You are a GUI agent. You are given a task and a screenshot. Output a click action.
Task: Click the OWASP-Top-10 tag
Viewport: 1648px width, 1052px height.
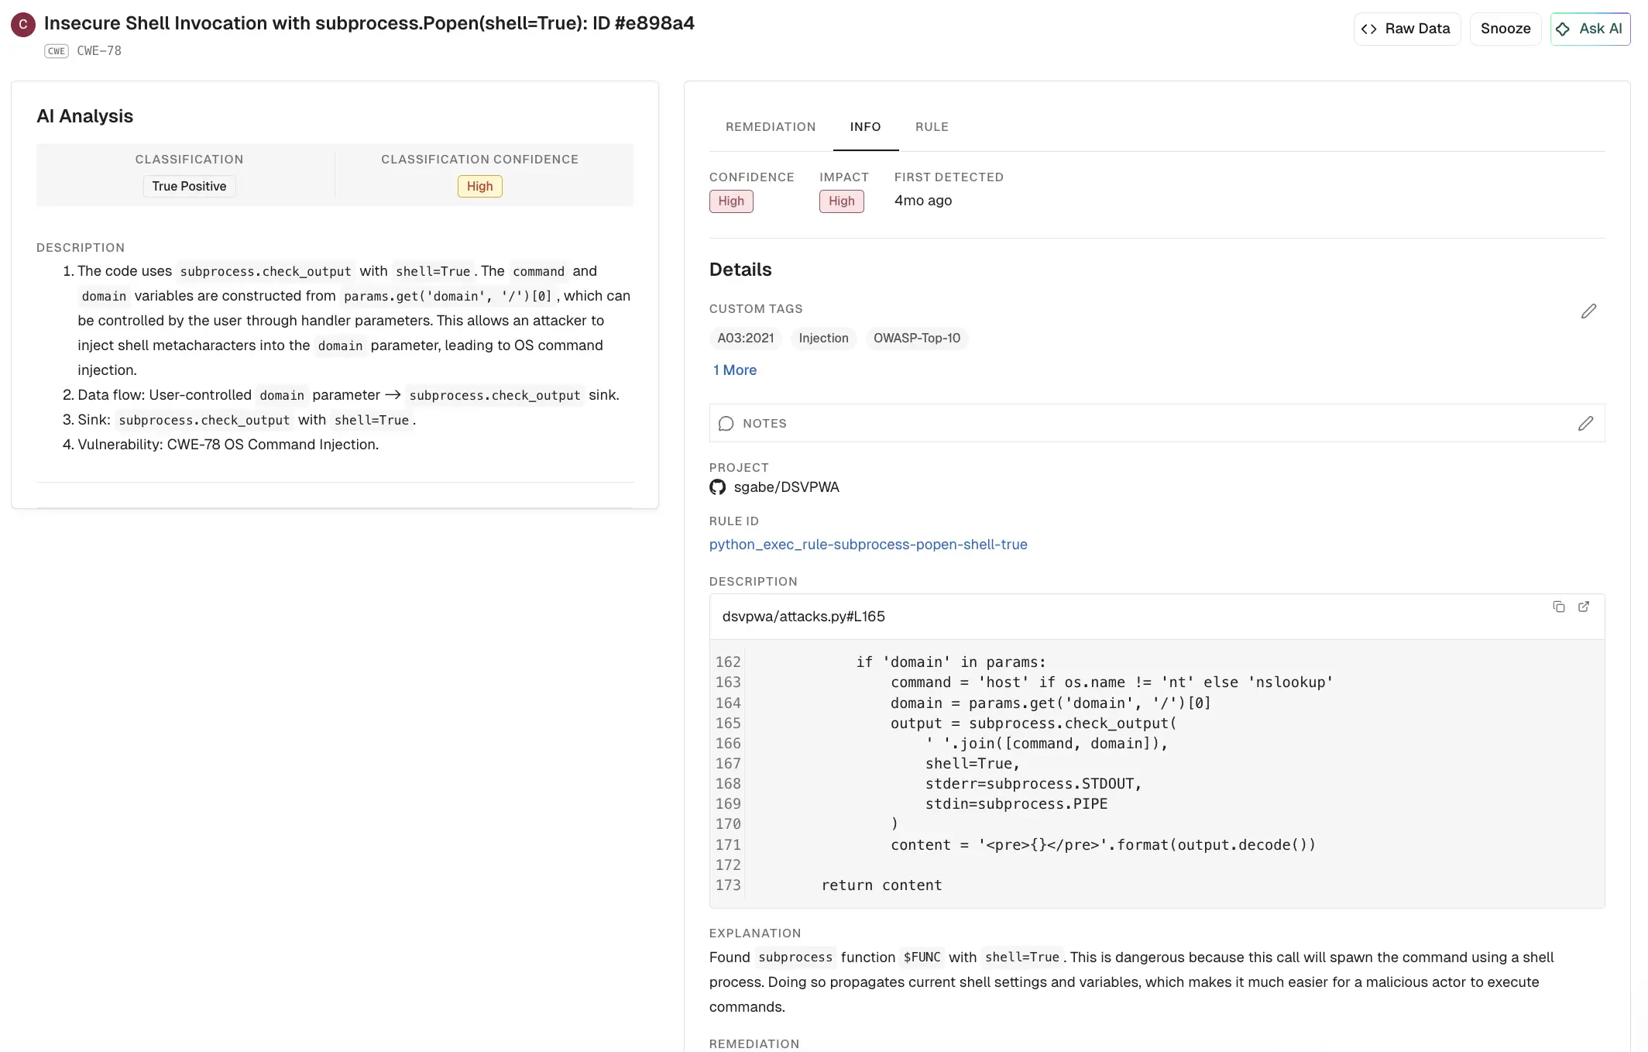[x=917, y=338]
